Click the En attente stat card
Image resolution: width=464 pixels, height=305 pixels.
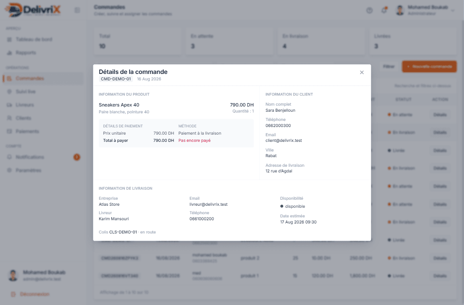tap(229, 41)
